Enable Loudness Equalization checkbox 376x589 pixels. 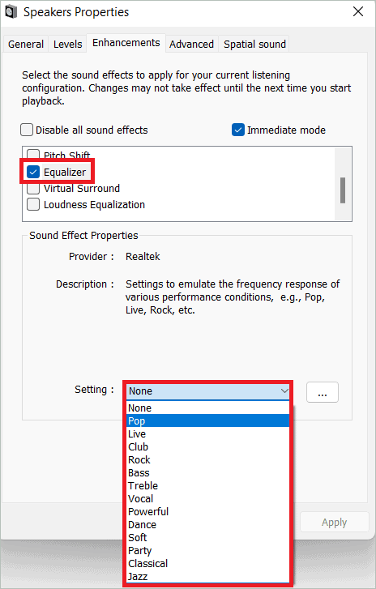[33, 205]
